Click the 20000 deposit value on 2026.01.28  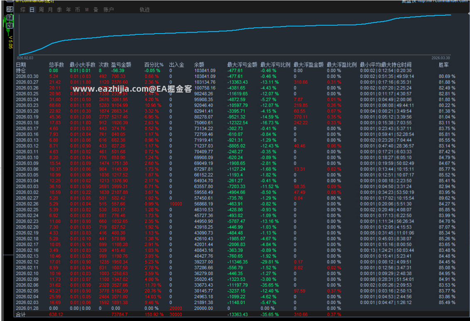tap(176, 309)
